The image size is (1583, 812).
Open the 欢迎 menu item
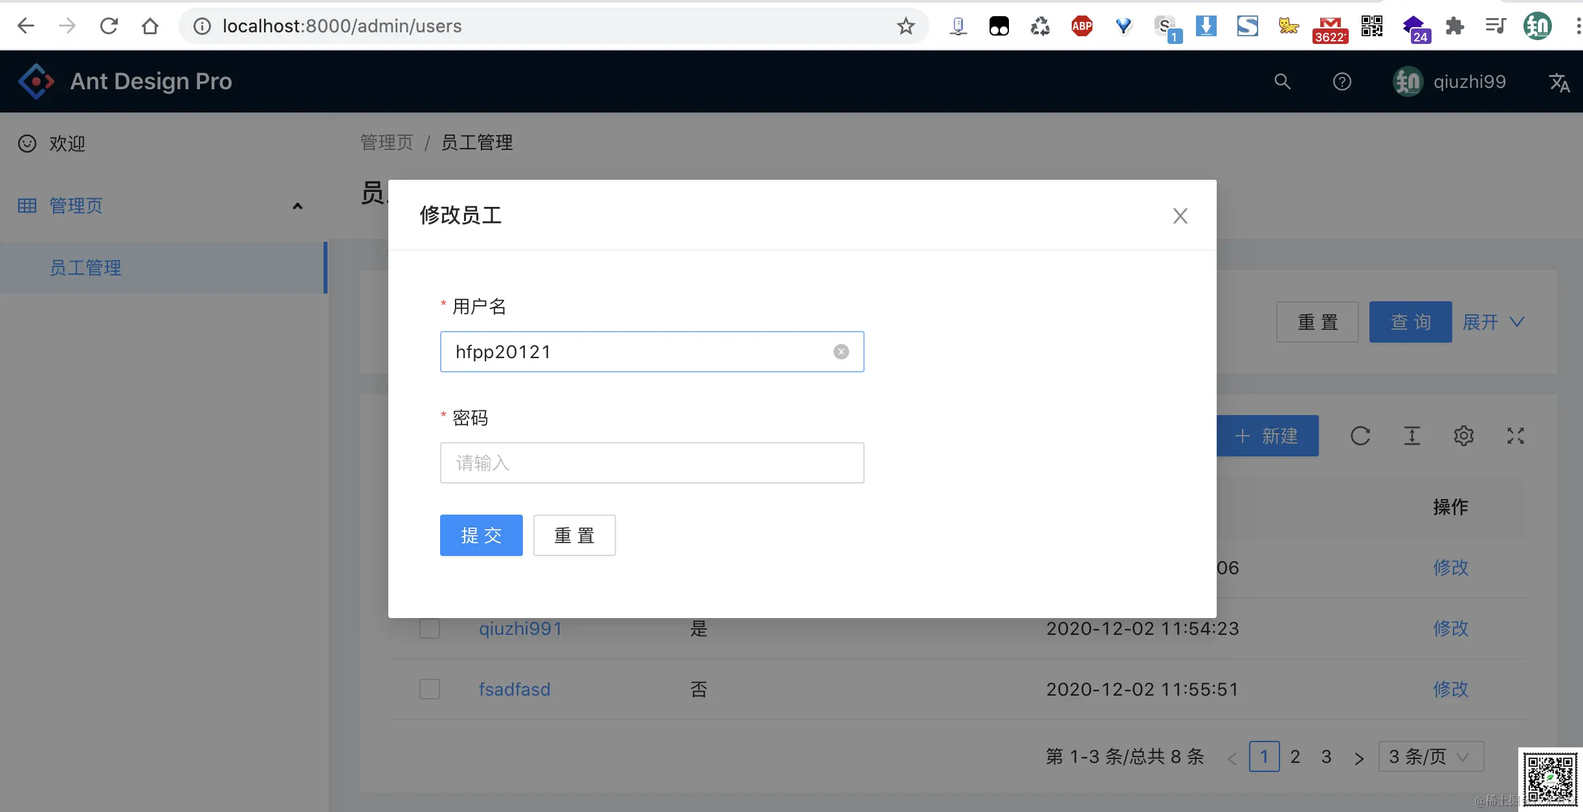[x=67, y=144]
